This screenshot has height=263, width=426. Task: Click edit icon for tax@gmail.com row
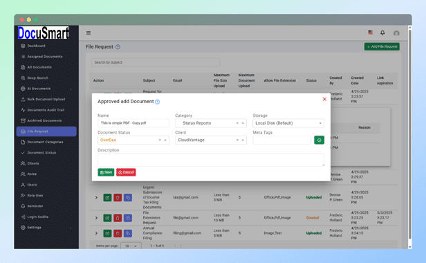pyautogui.click(x=107, y=197)
